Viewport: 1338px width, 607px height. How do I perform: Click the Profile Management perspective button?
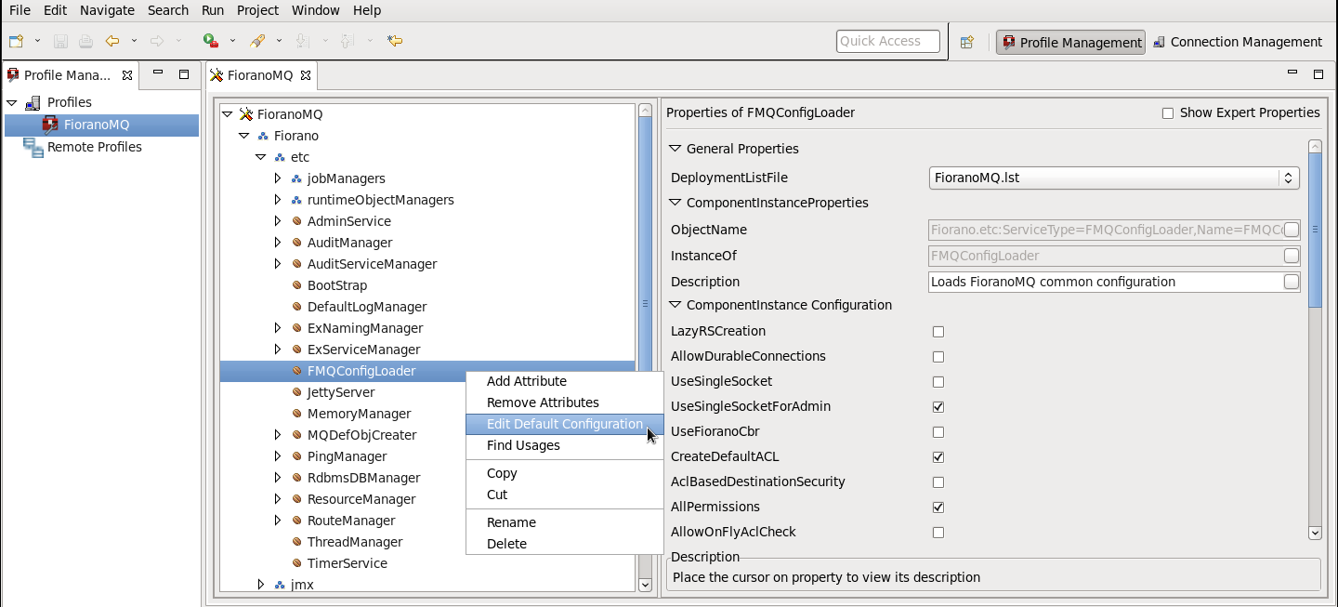(1070, 42)
